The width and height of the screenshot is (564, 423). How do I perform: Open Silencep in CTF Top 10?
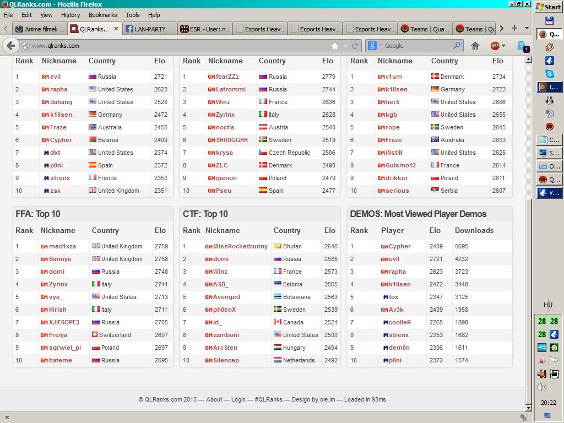tap(226, 360)
